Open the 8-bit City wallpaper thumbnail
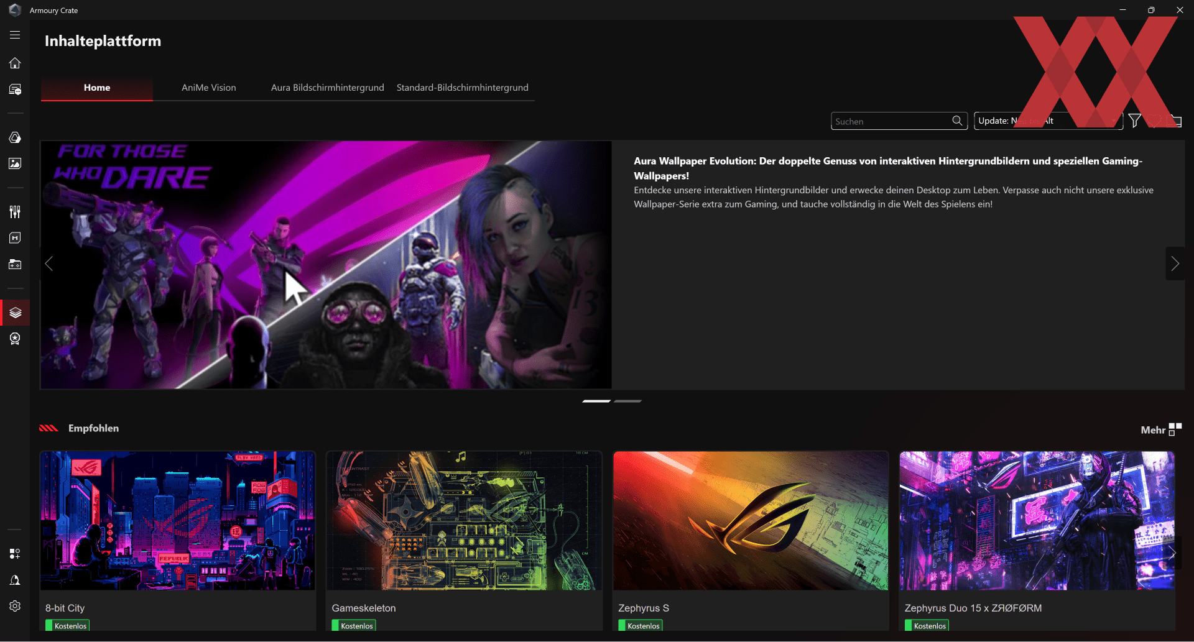Image resolution: width=1194 pixels, height=642 pixels. pos(178,521)
